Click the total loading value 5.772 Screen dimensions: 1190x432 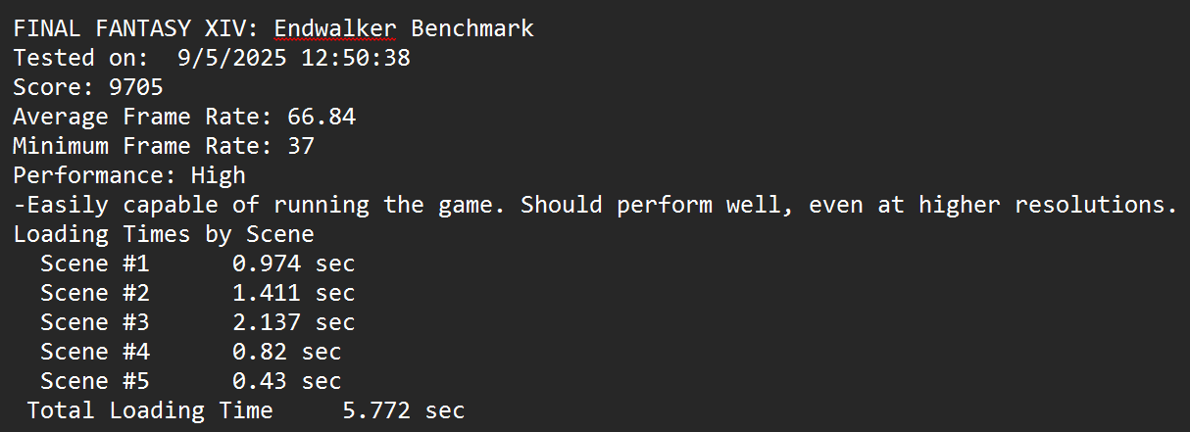376,410
